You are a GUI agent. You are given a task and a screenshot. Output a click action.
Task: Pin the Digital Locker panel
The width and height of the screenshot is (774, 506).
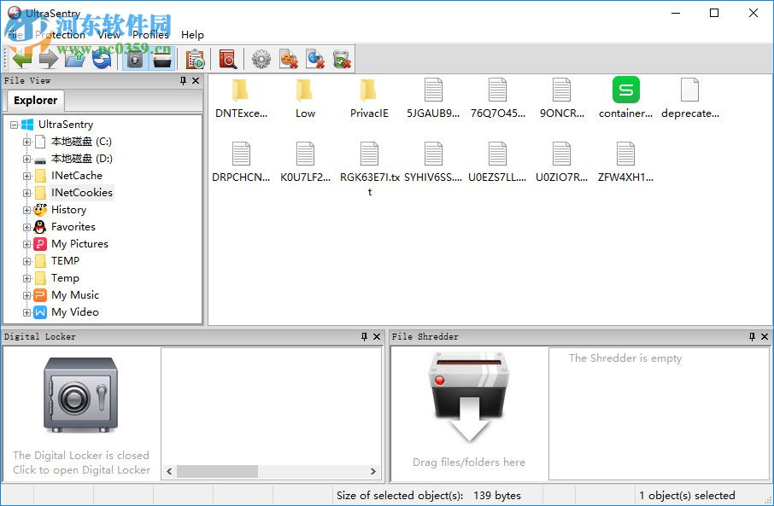pos(364,336)
